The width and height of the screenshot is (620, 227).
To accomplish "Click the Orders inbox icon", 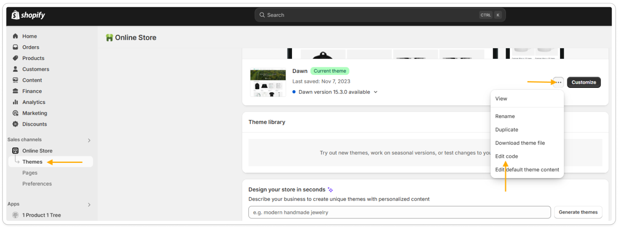I will [x=15, y=47].
